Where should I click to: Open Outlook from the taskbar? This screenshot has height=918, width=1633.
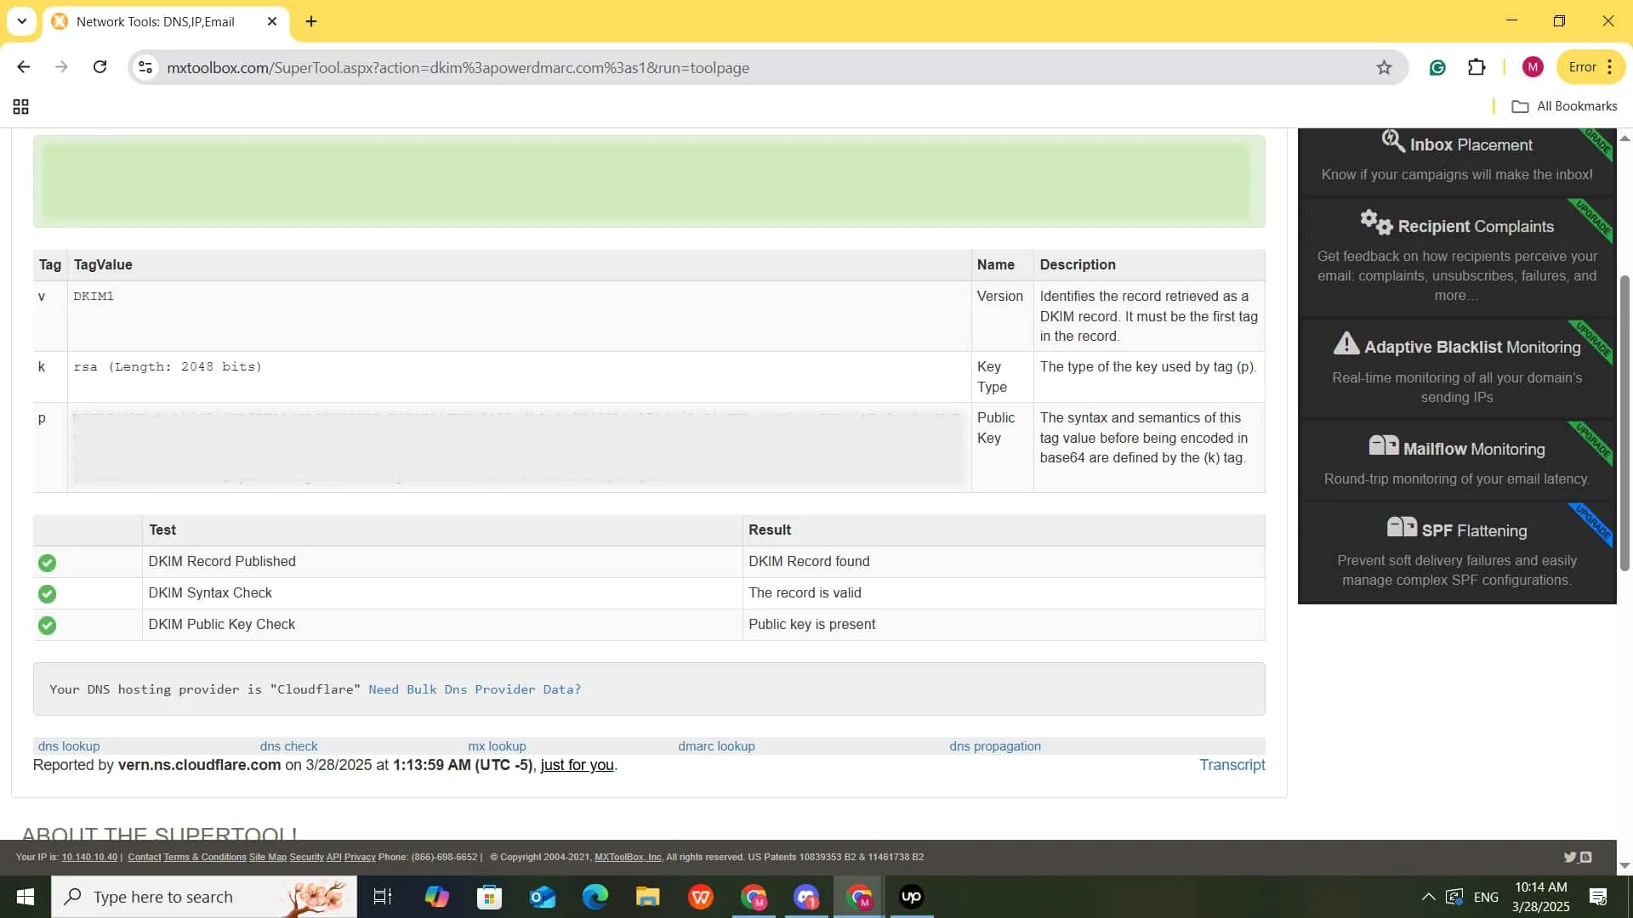coord(542,897)
